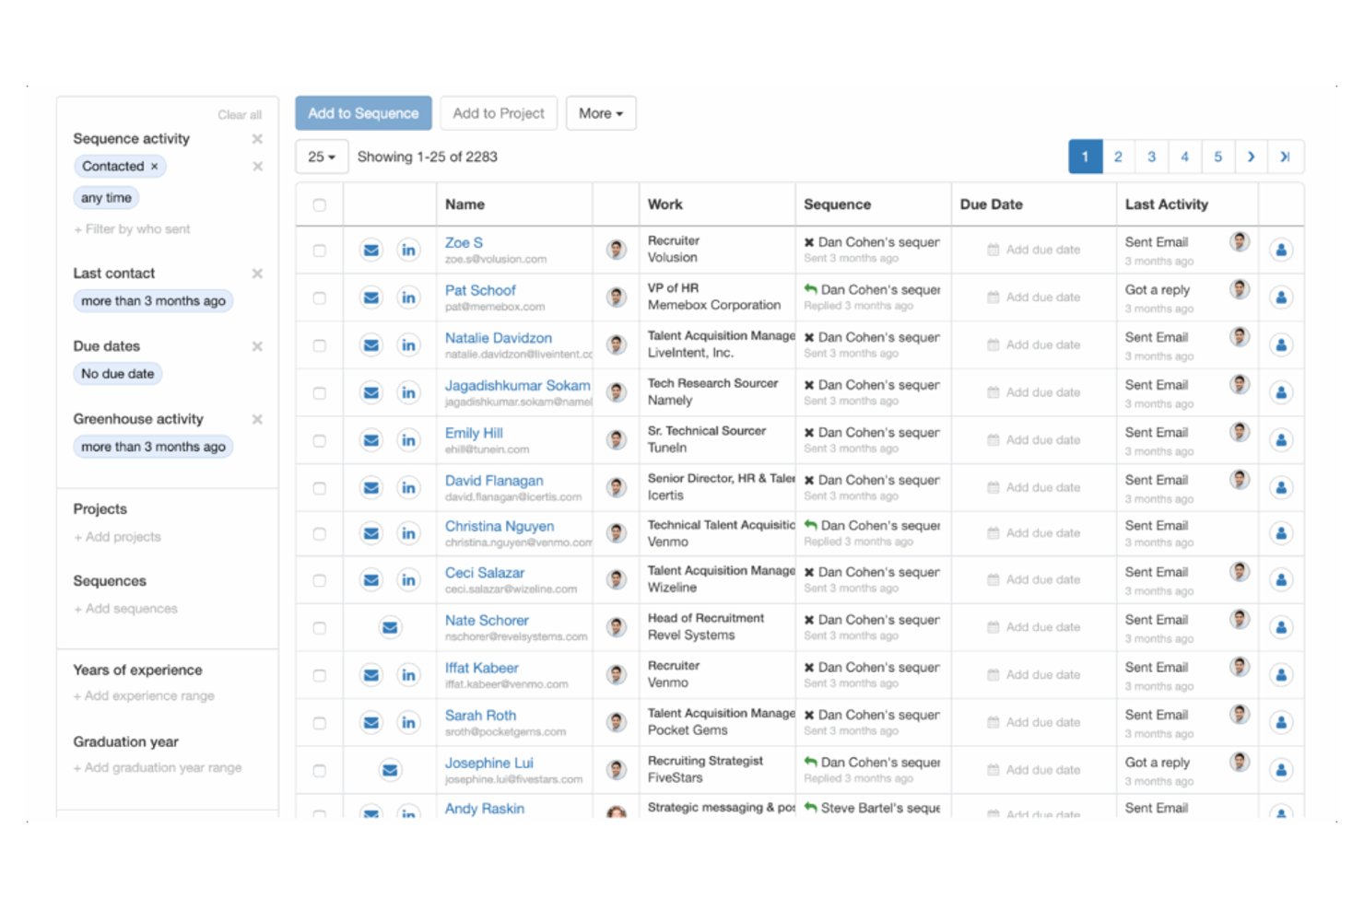This screenshot has width=1364, height=909.
Task: Go to next page arrow
Action: (1251, 157)
